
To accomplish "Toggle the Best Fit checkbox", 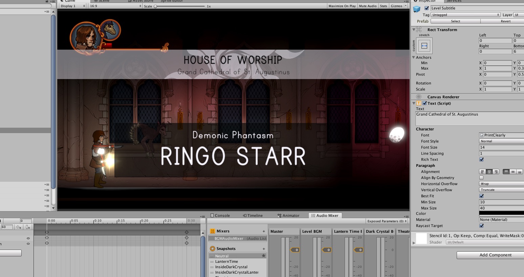I will click(481, 196).
